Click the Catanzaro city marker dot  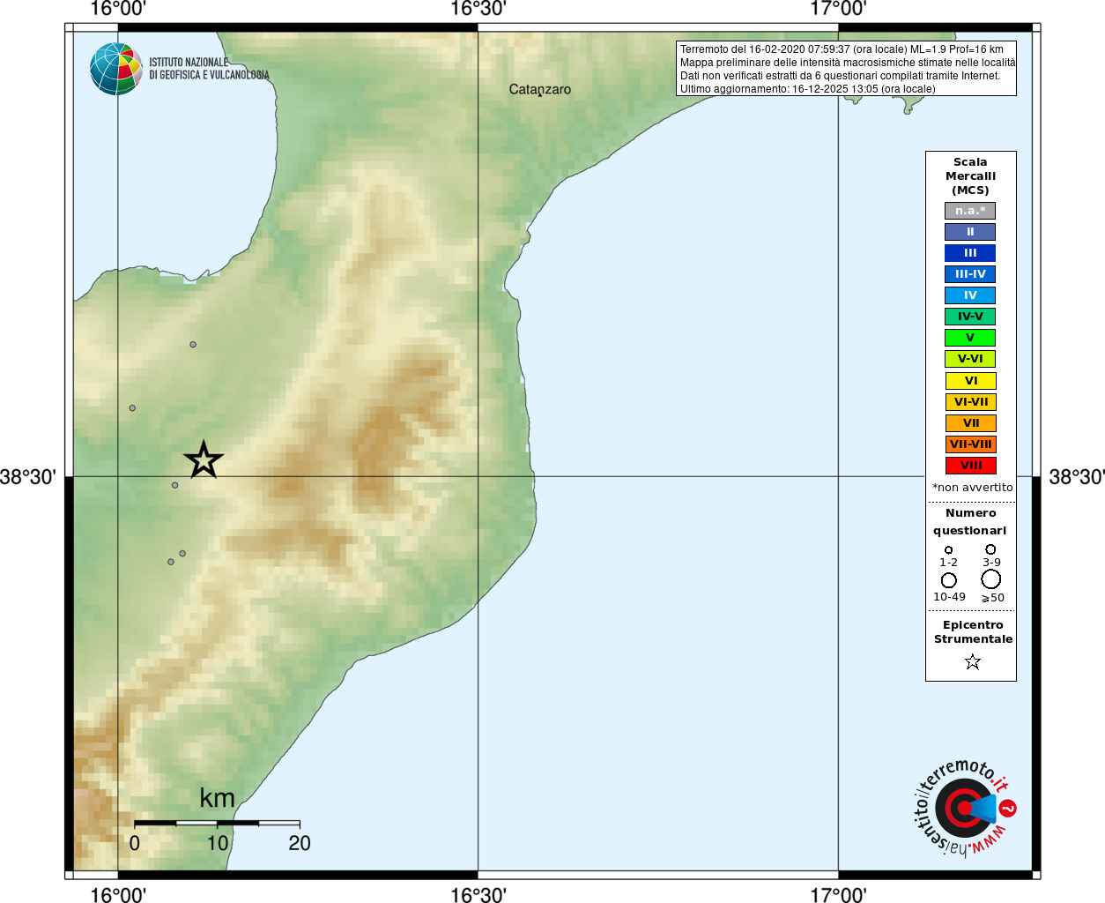pyautogui.click(x=540, y=95)
